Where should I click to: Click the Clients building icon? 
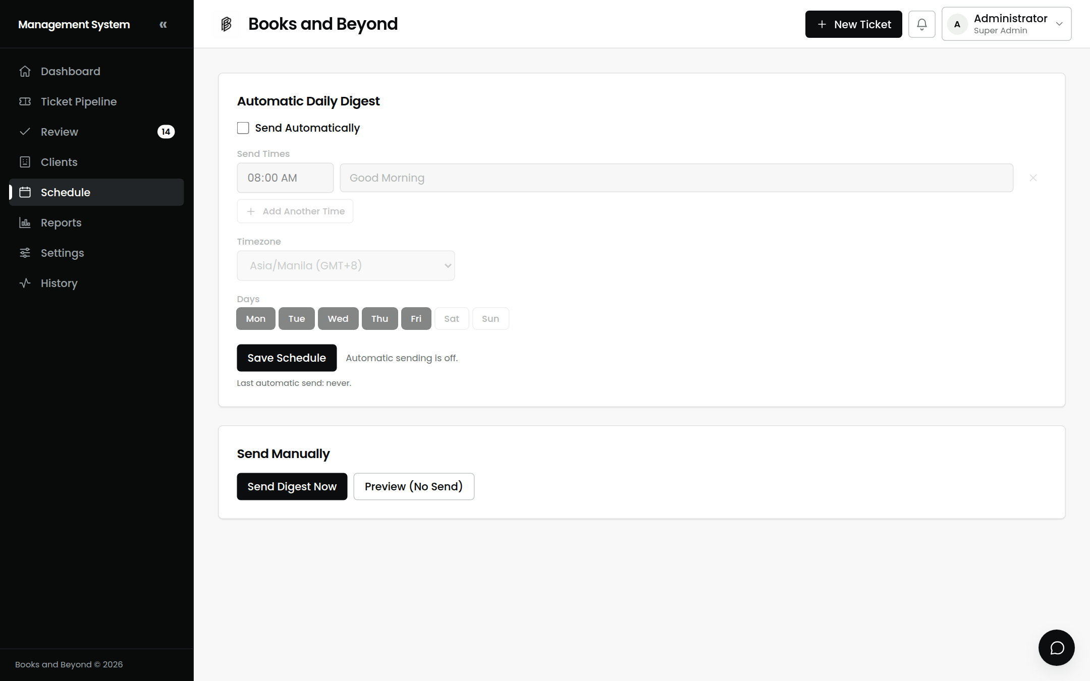pyautogui.click(x=25, y=162)
